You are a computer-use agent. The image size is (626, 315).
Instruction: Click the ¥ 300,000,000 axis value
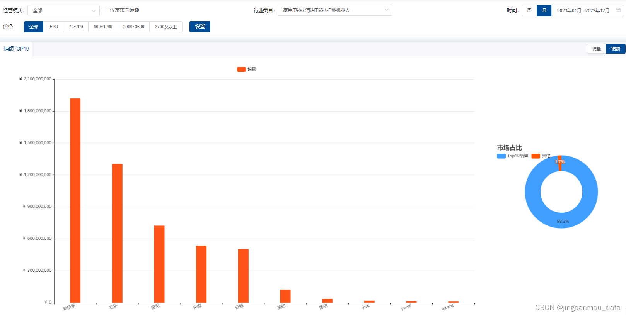[37, 271]
